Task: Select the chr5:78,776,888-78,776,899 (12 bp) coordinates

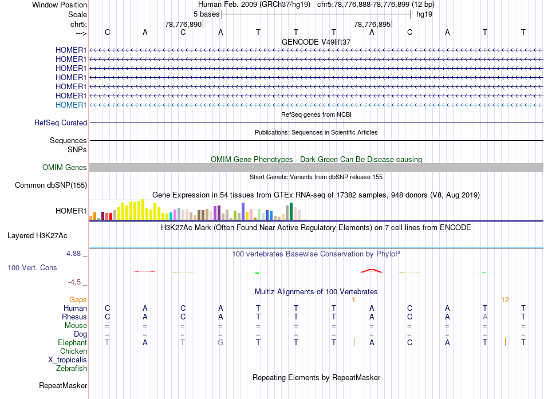Action: coord(376,5)
